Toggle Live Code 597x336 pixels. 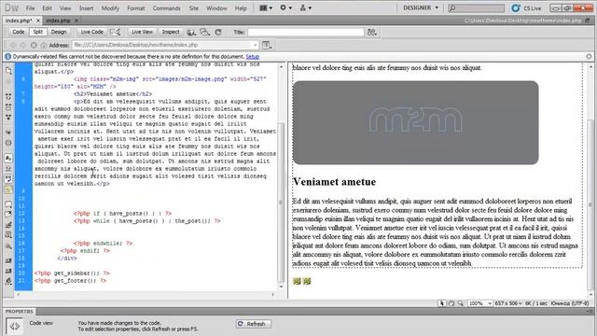[91, 32]
